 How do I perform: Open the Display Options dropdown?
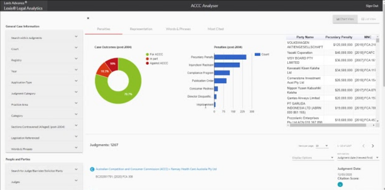coord(313,158)
